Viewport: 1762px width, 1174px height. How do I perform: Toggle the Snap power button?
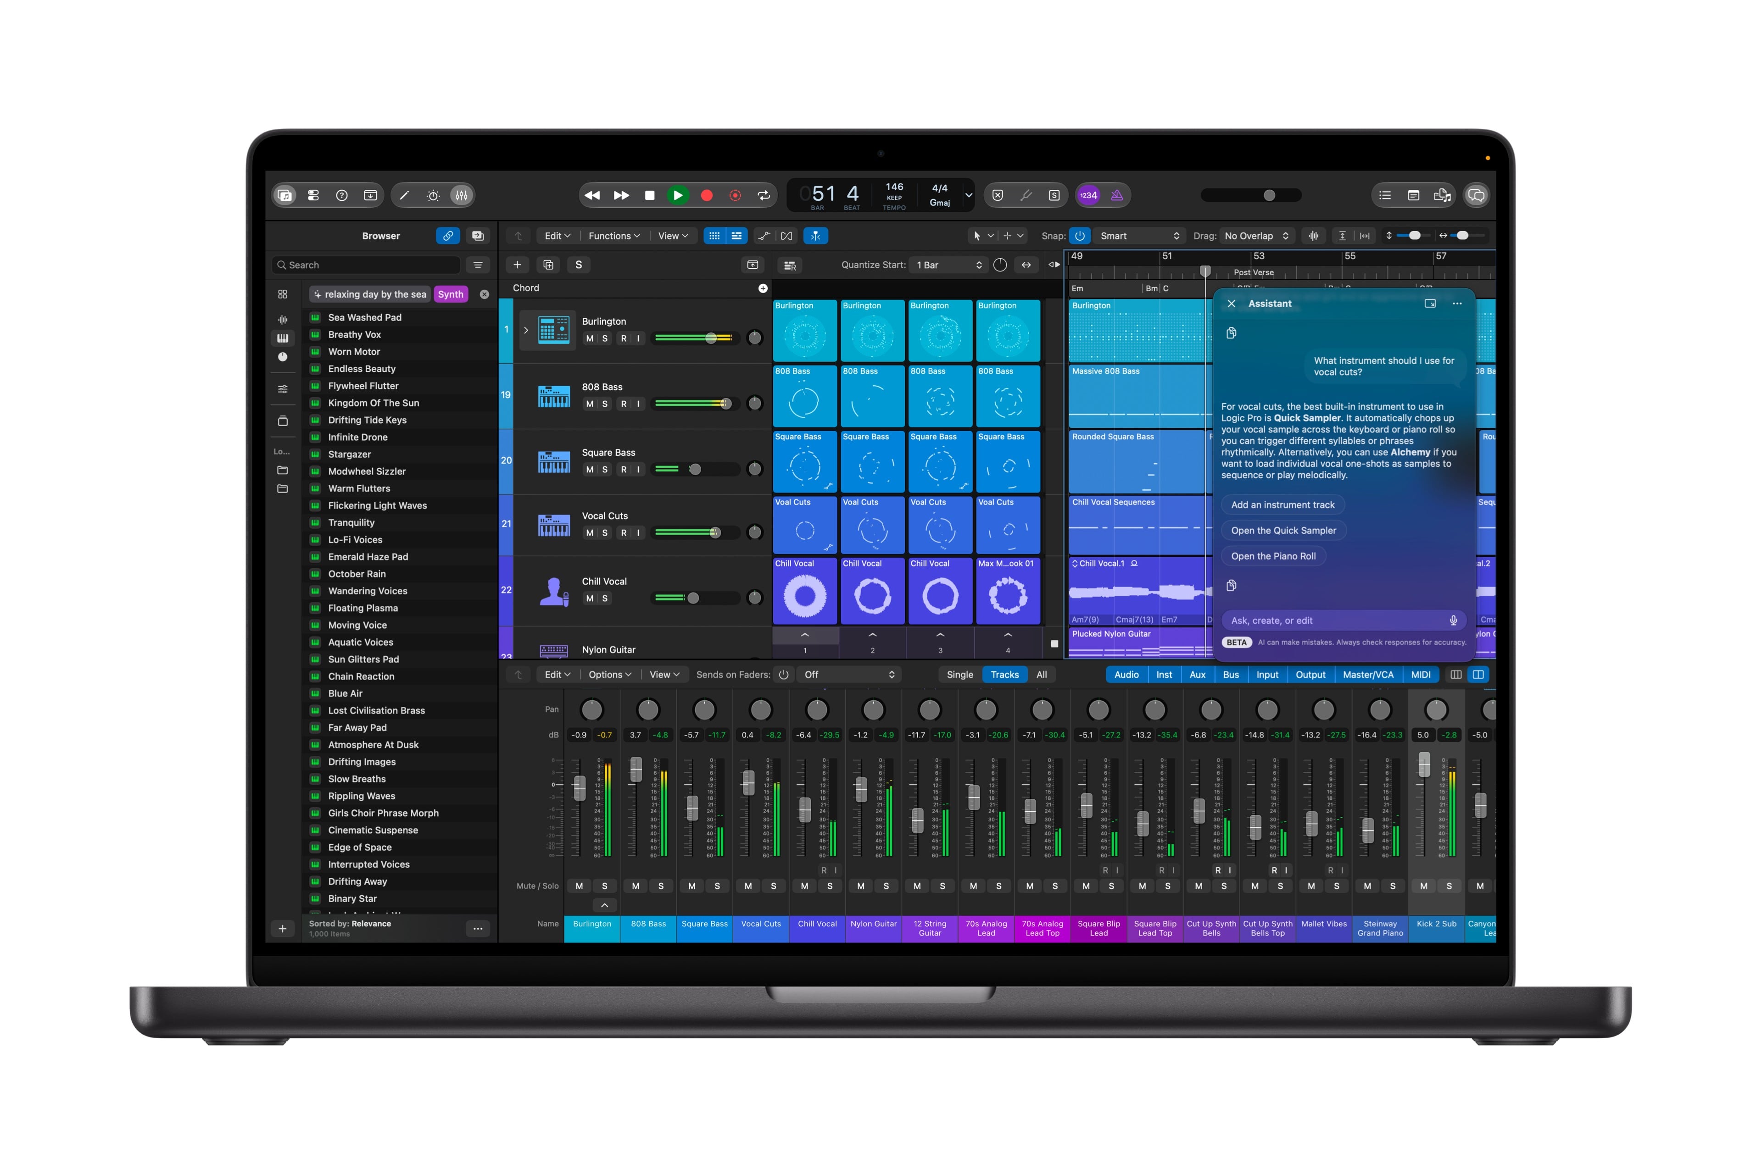(x=1080, y=236)
